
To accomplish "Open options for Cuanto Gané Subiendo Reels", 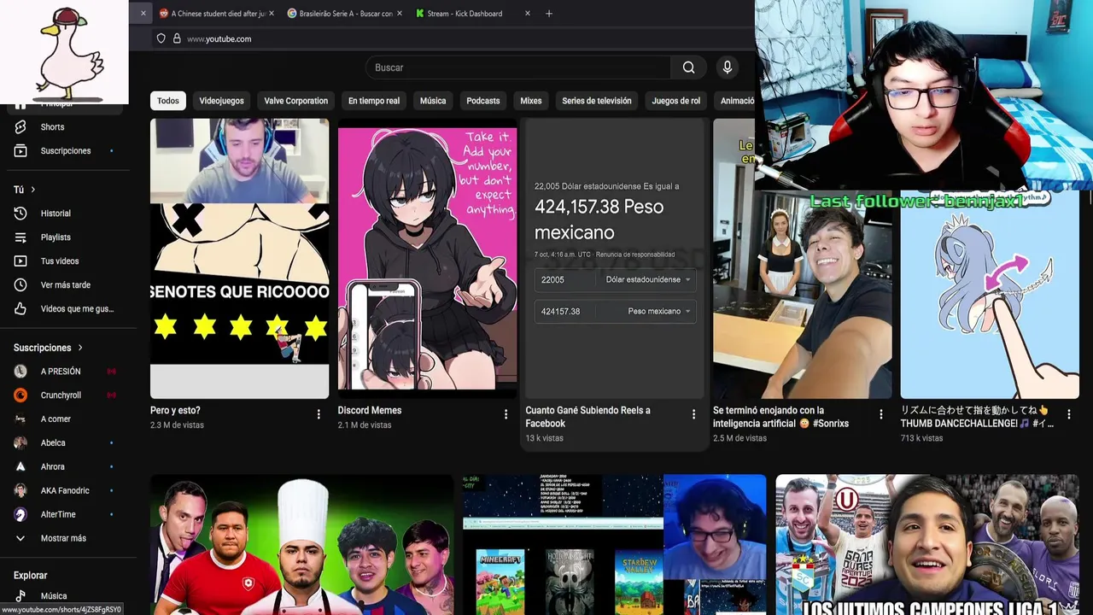I will [x=693, y=414].
